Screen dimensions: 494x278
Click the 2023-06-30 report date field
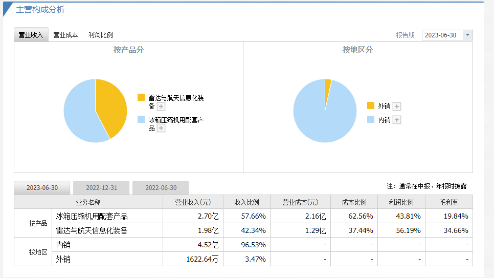[442, 35]
